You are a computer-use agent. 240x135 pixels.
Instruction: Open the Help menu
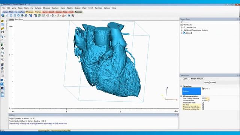point(114,8)
